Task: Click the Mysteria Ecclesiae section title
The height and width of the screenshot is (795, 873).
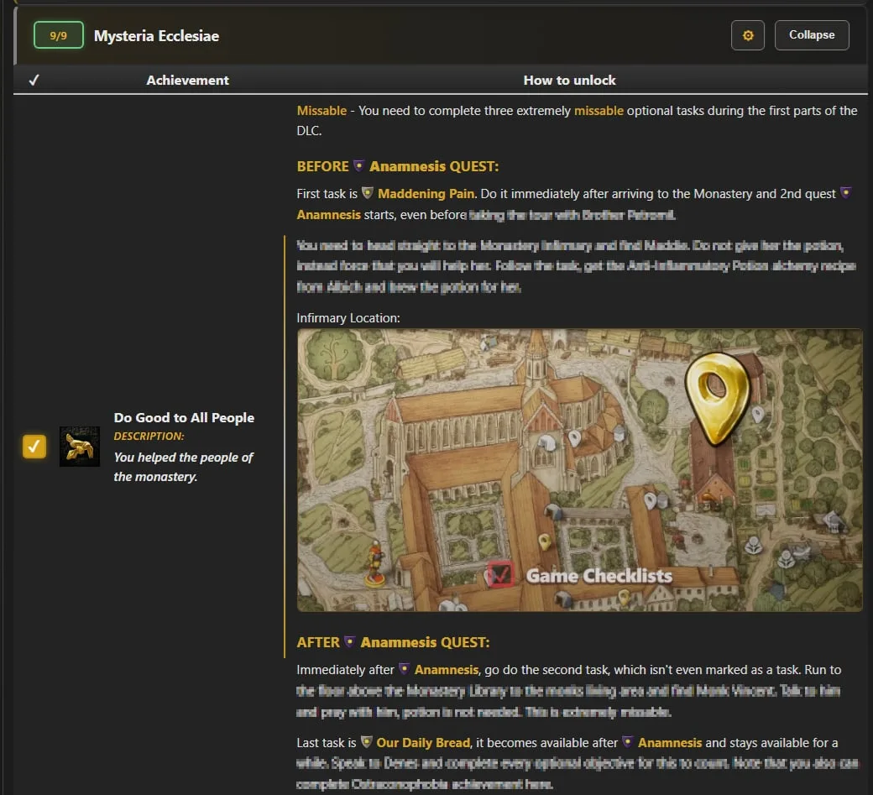Action: 156,35
